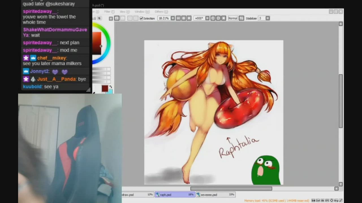
Task: Click the scroll-right arrow of horizontal scrollbar
Action: [x=336, y=189]
